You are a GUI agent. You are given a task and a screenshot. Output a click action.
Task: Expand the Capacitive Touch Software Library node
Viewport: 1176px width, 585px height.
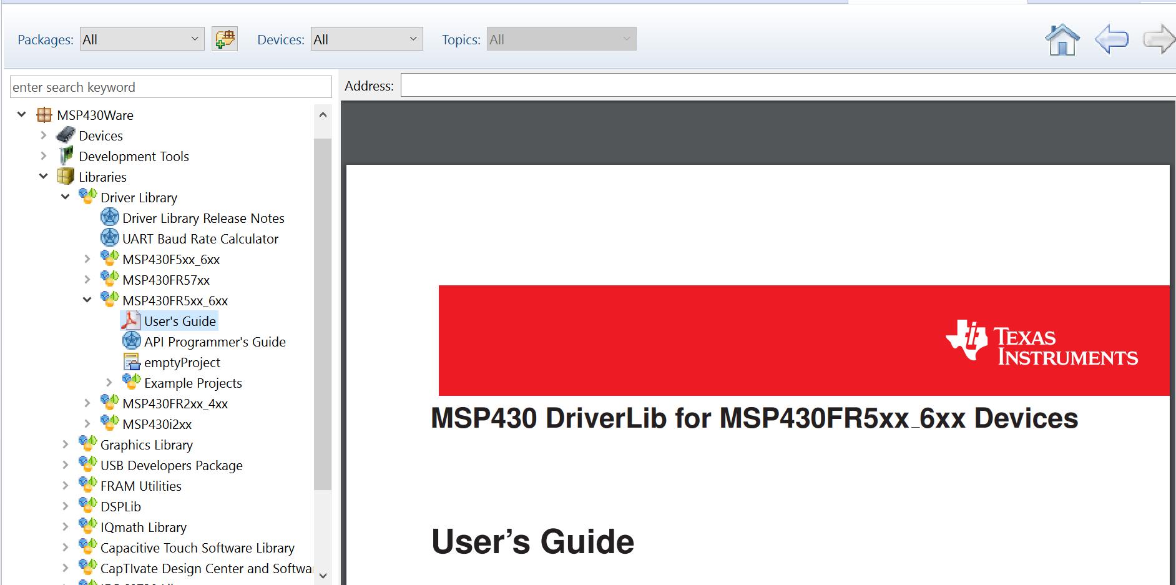66,548
